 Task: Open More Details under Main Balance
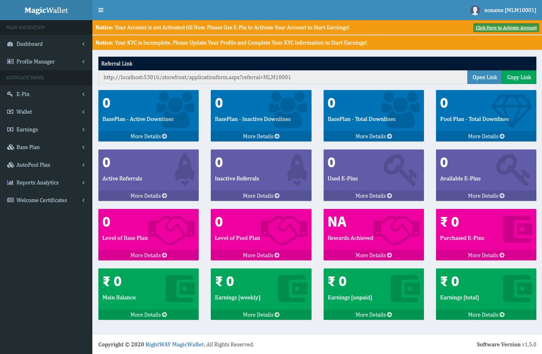coord(148,315)
